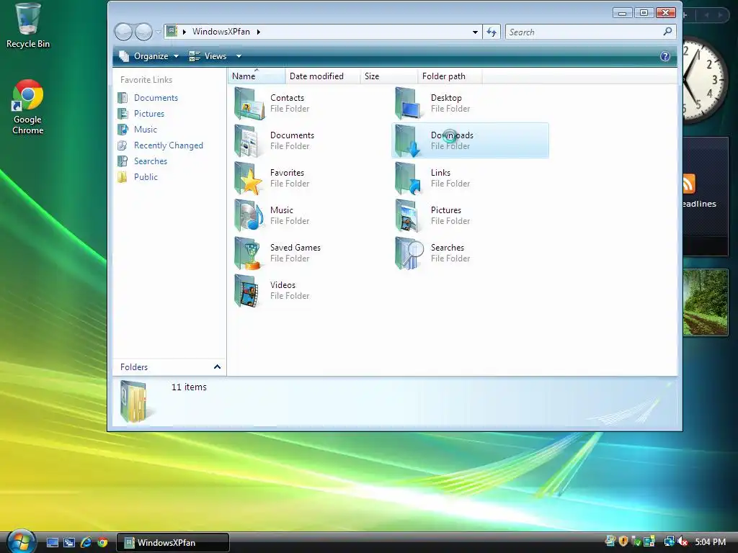Image resolution: width=738 pixels, height=553 pixels.
Task: Click the WindowsXPfan breadcrumb segment
Action: point(221,32)
